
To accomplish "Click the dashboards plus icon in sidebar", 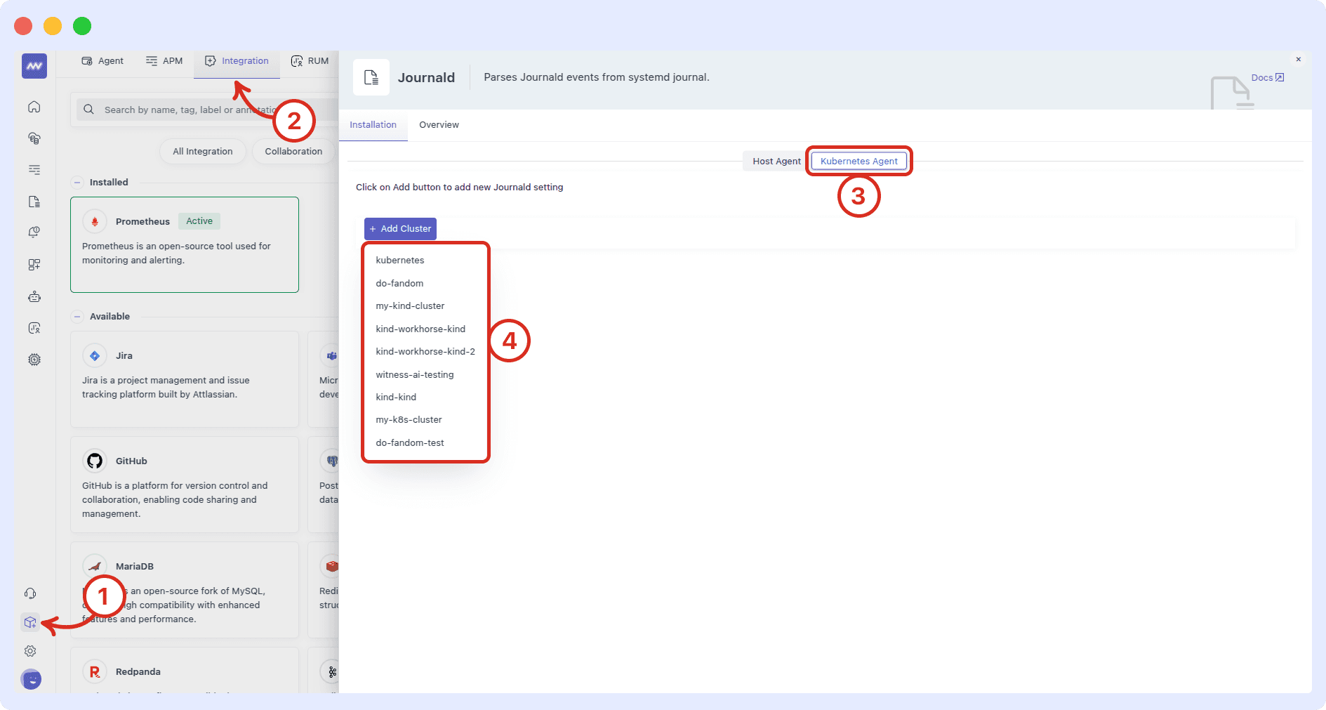I will pyautogui.click(x=34, y=265).
